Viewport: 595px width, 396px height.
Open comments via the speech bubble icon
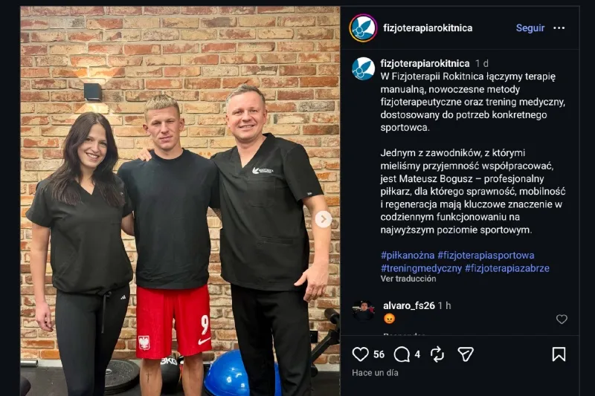tap(402, 354)
